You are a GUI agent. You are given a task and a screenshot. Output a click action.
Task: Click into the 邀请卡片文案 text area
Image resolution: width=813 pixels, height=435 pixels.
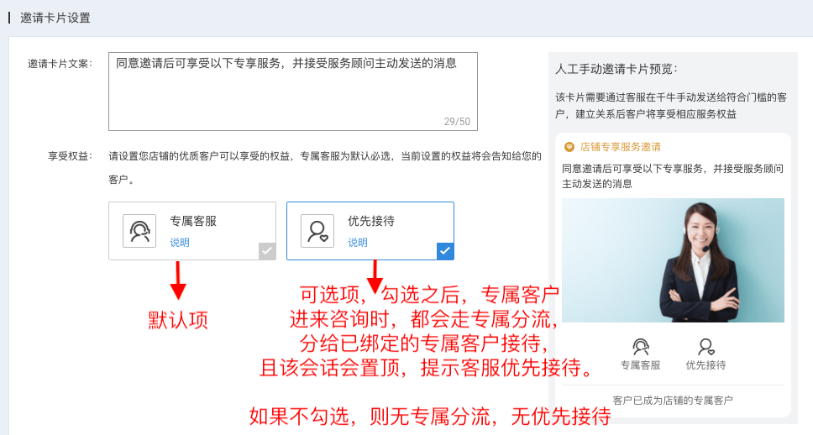point(293,92)
